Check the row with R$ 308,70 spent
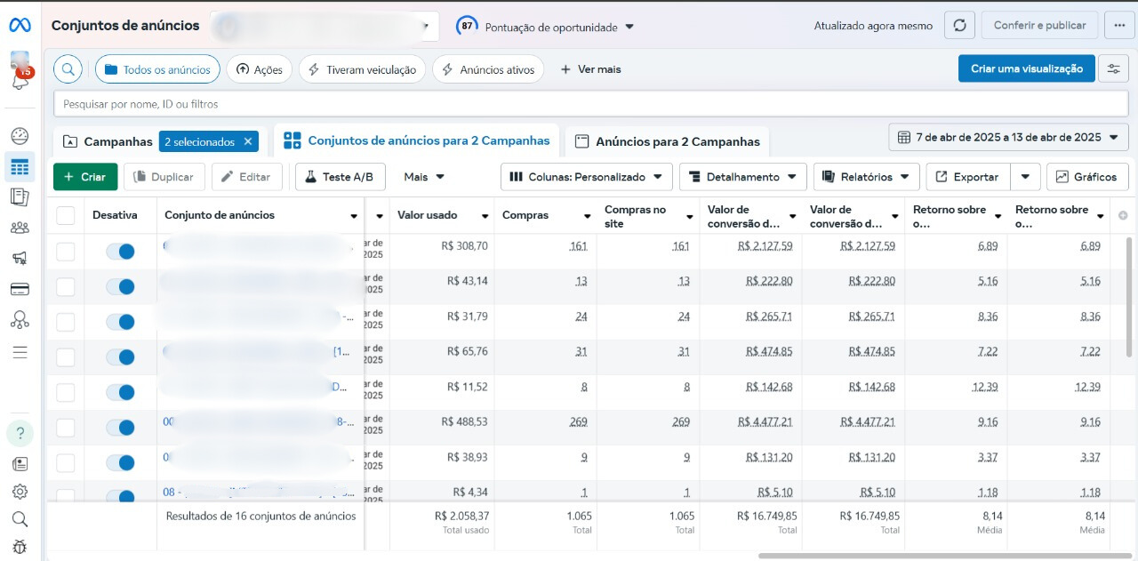Screen dimensions: 1138x561 (66, 252)
